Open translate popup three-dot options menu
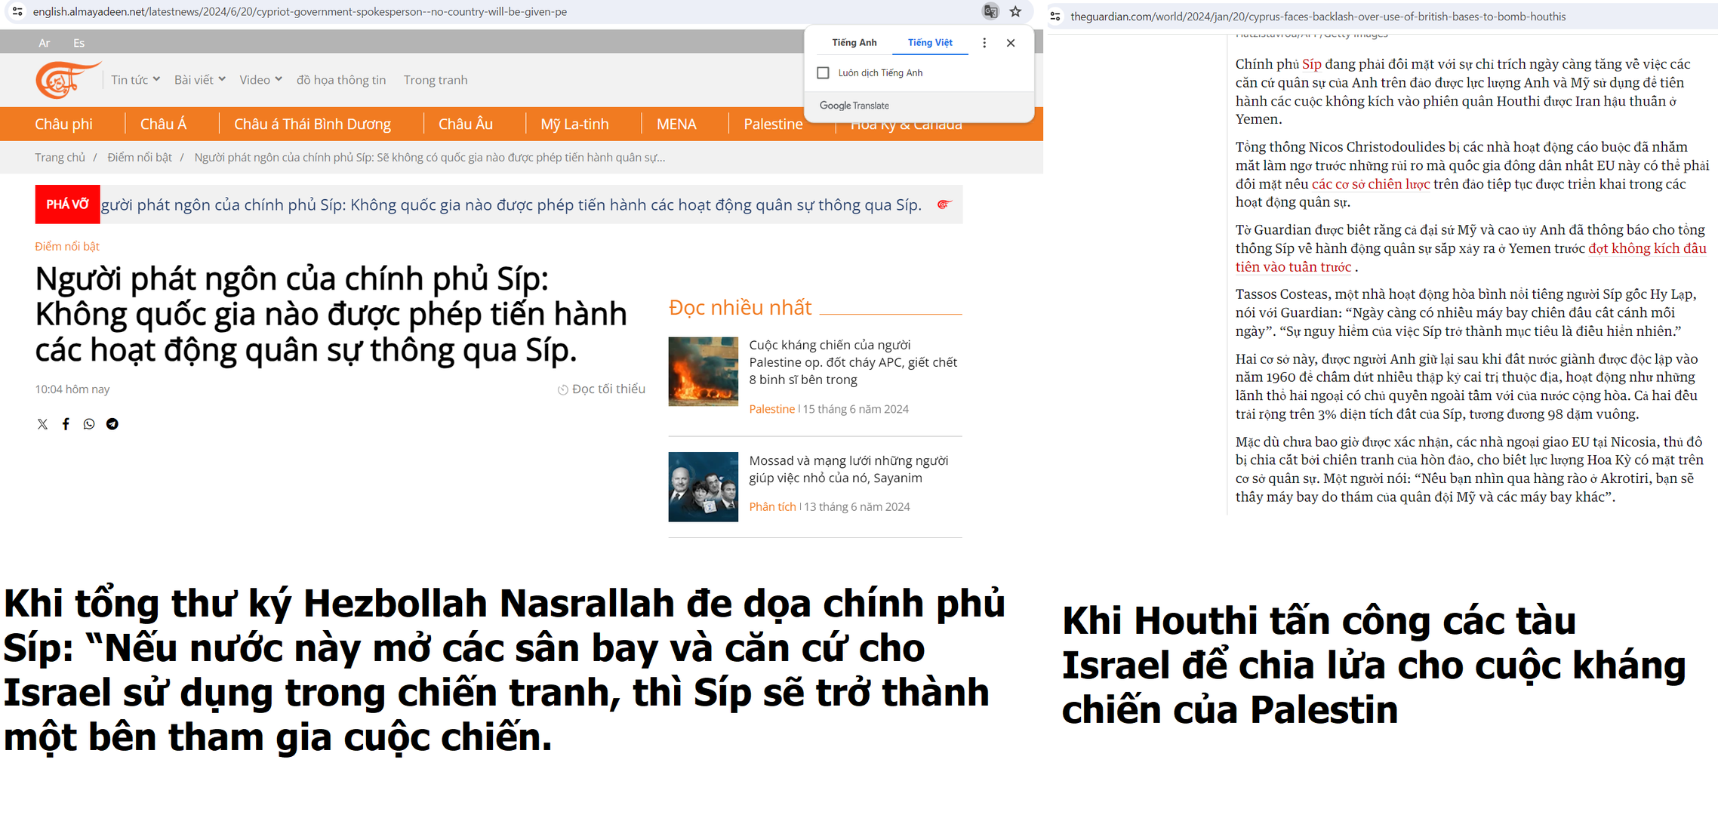The image size is (1718, 815). [984, 43]
